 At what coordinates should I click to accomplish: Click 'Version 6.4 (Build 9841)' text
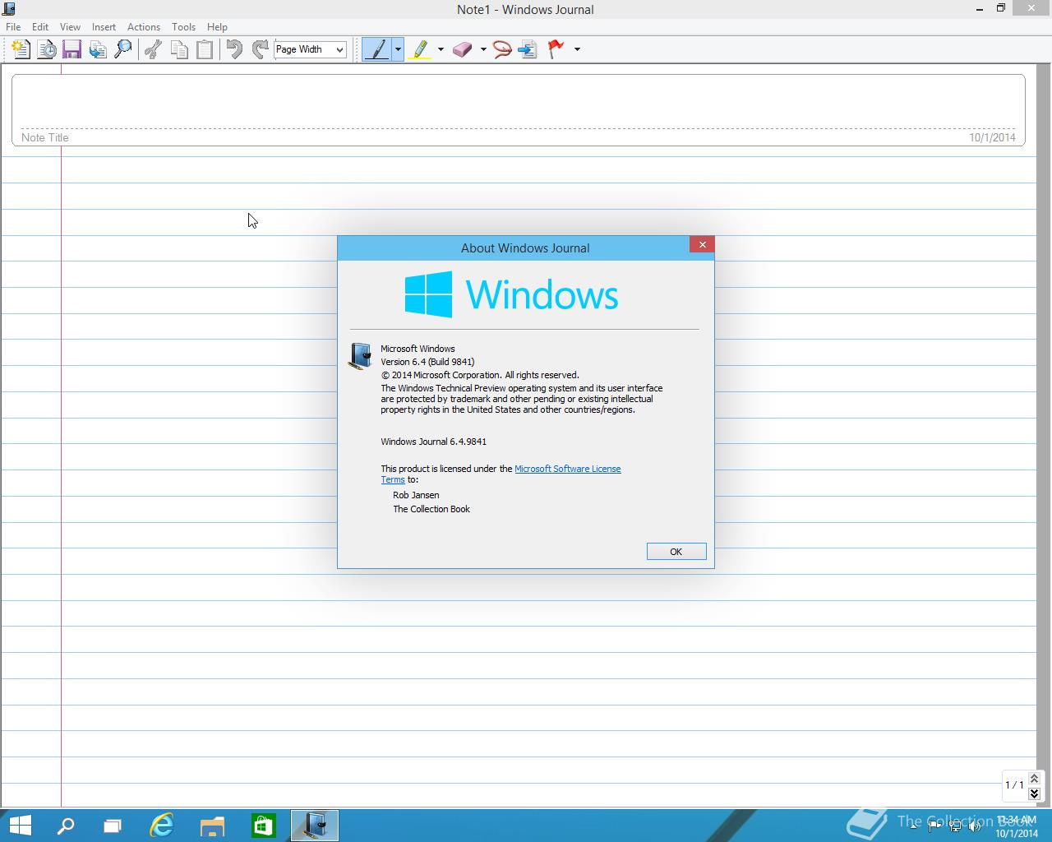point(427,362)
